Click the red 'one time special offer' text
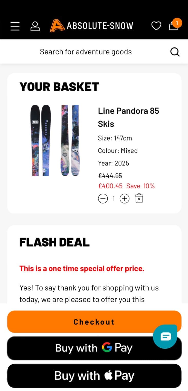 pos(82,269)
